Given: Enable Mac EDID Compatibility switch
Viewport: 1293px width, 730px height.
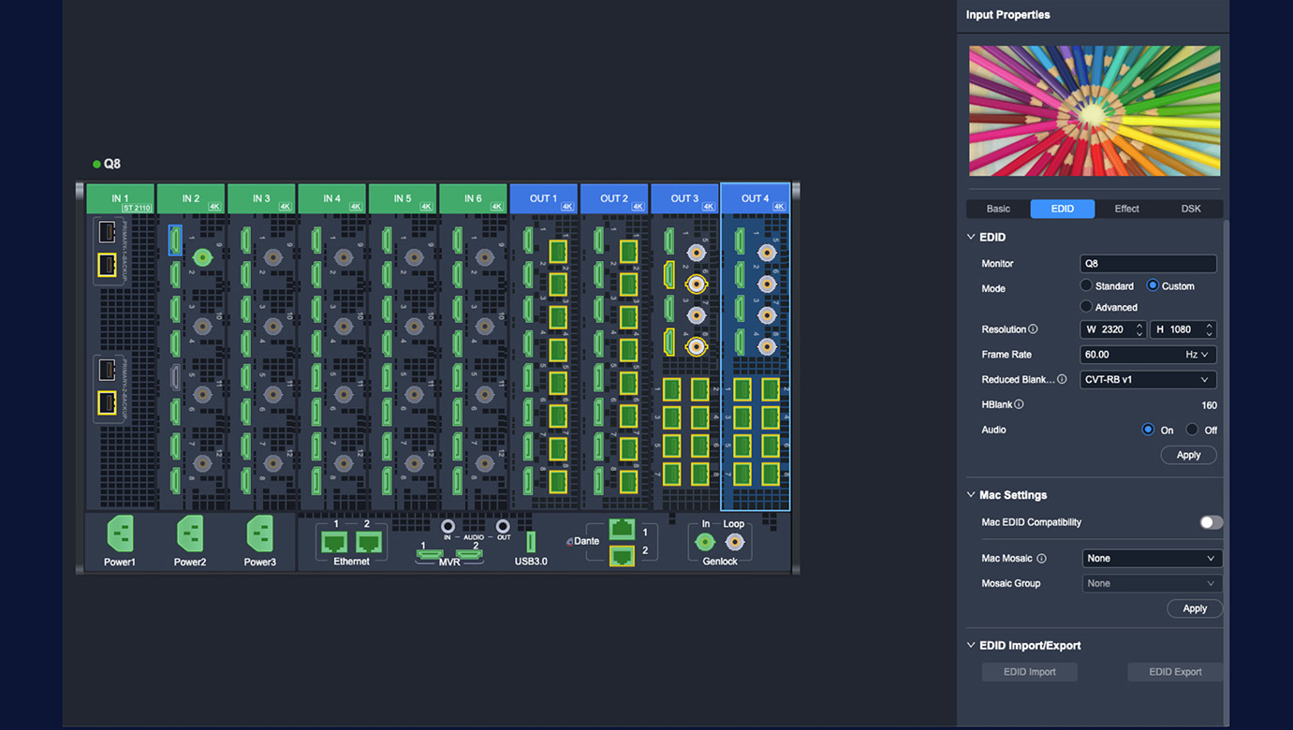Looking at the screenshot, I should (x=1211, y=522).
